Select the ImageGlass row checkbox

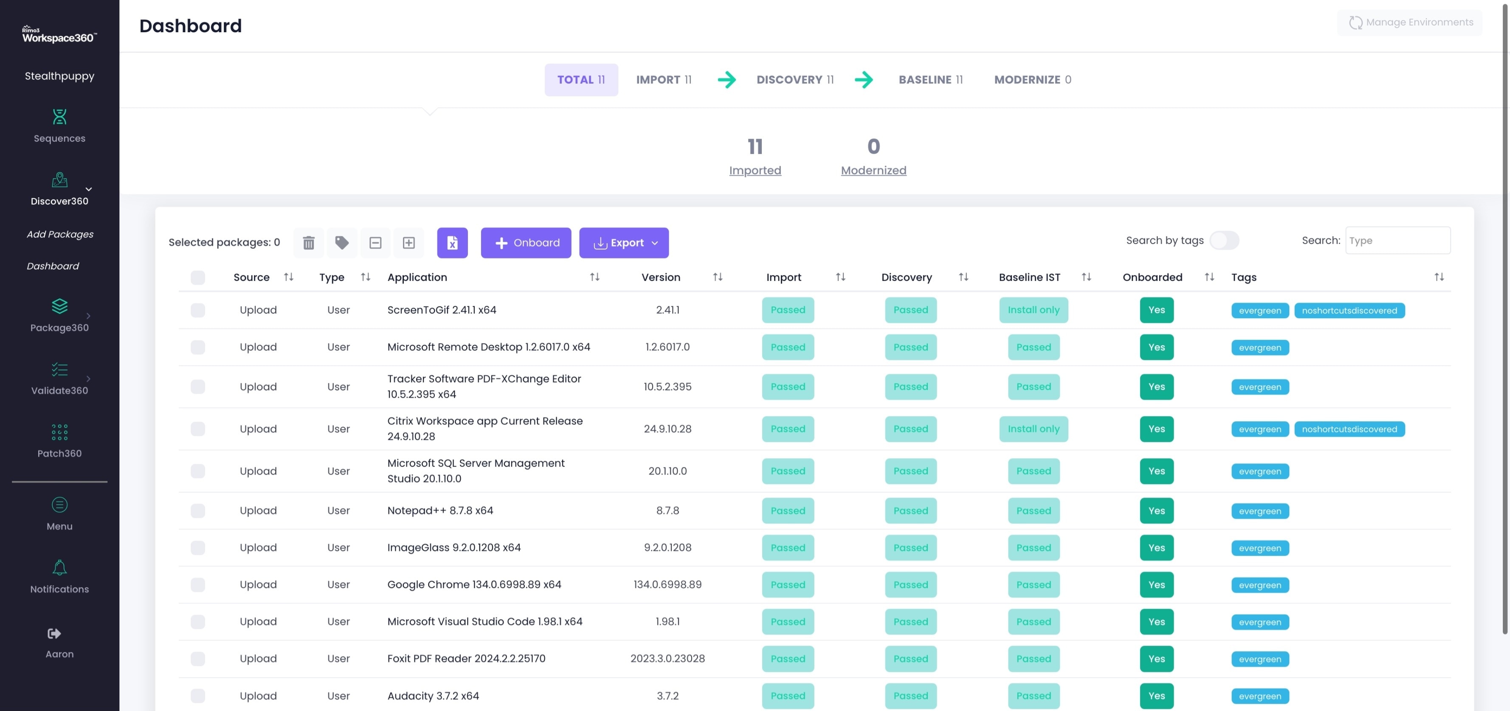[197, 547]
